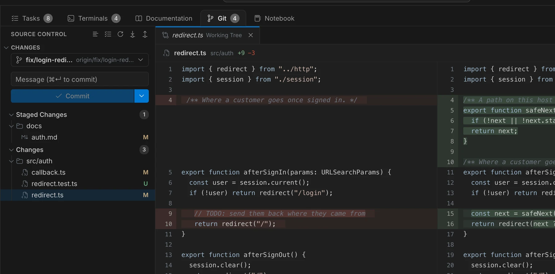Click the diff icon on redirect.ts tab
The width and height of the screenshot is (555, 274).
165,35
